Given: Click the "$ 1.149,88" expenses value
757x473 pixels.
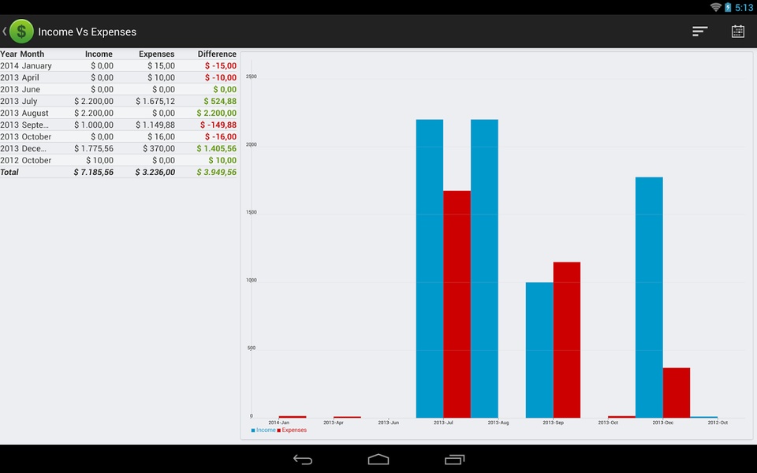Looking at the screenshot, I should [x=155, y=125].
